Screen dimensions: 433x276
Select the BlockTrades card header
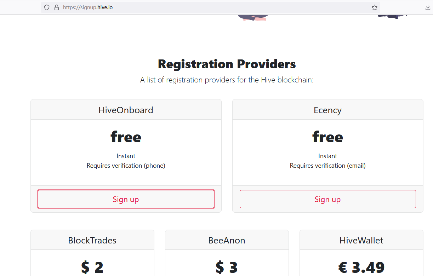(x=92, y=240)
